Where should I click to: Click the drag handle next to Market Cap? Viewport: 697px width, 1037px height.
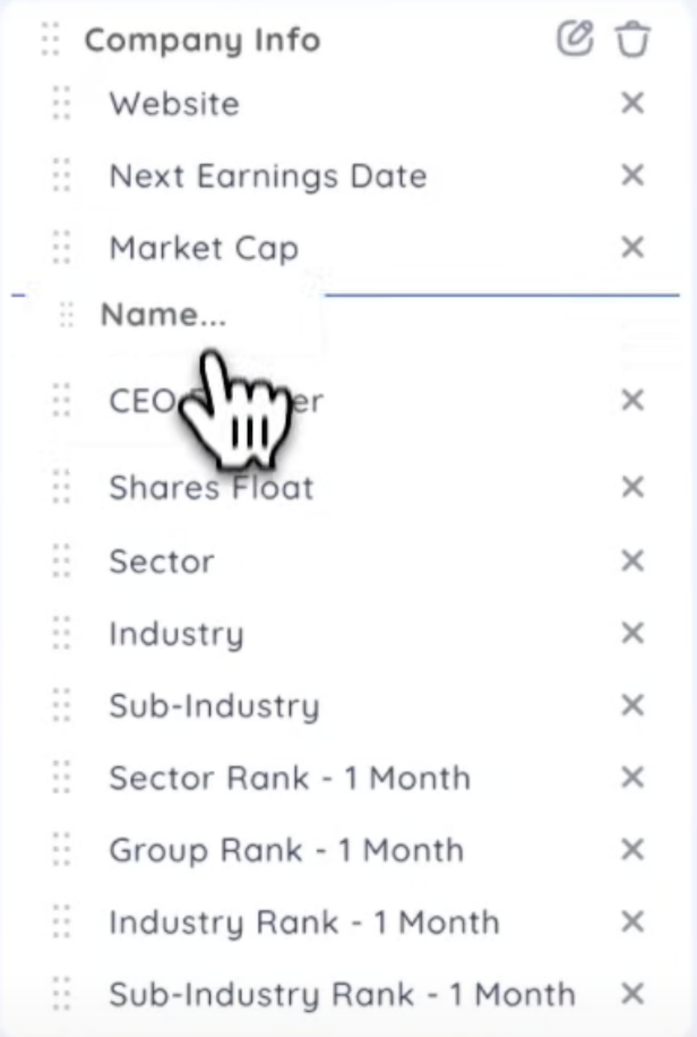pyautogui.click(x=62, y=247)
